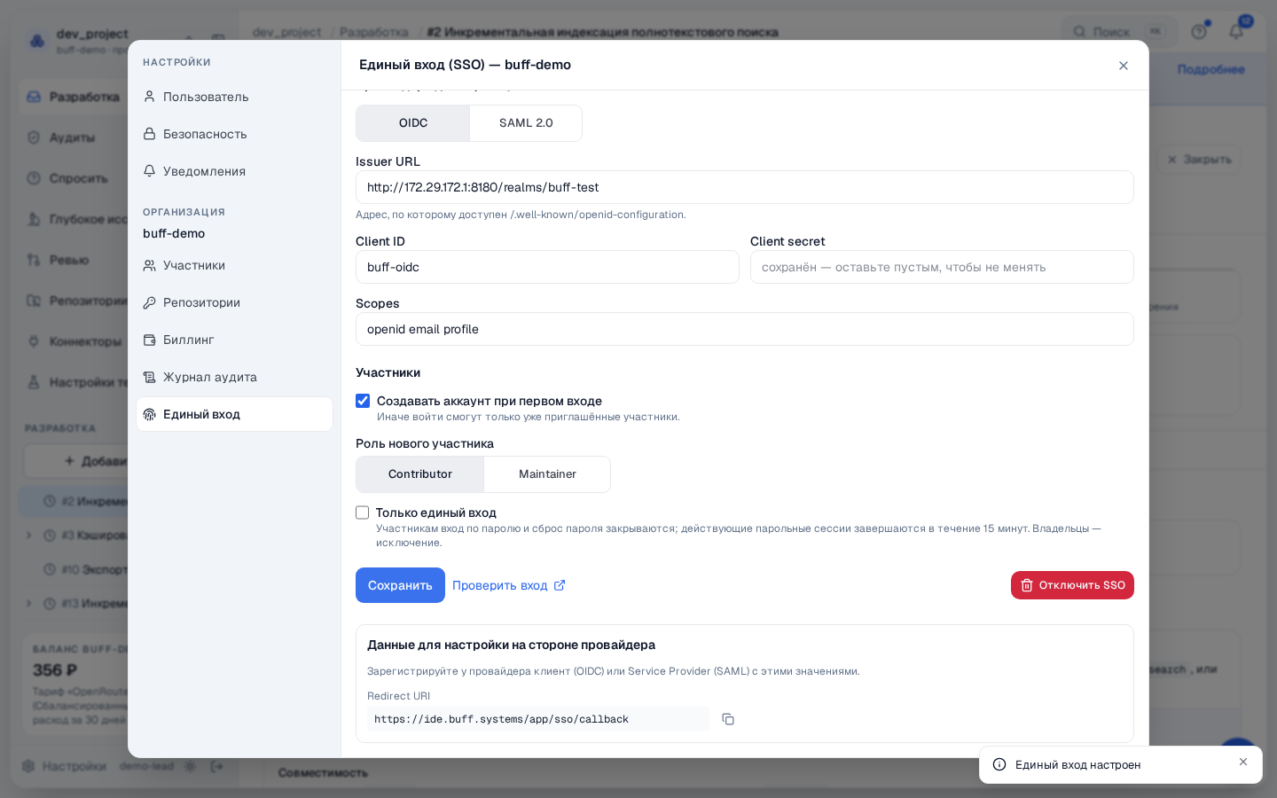Dismiss the 'Единый вход настроен' notification
1277x798 pixels.
tap(1243, 762)
